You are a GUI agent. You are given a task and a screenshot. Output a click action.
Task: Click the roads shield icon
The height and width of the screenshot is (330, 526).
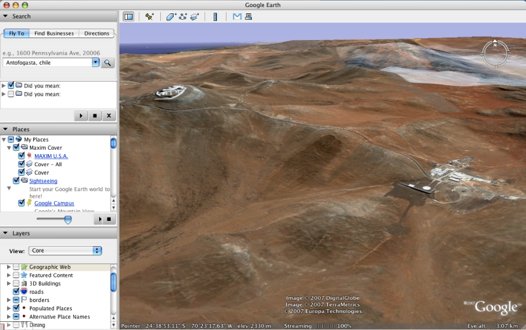pyautogui.click(x=24, y=291)
